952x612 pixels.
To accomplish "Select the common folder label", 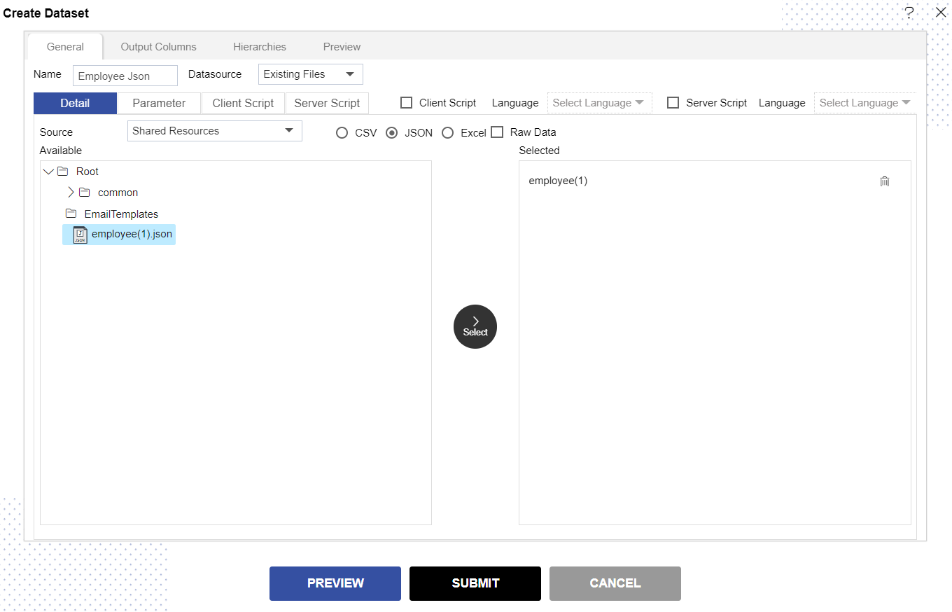I will pos(118,193).
